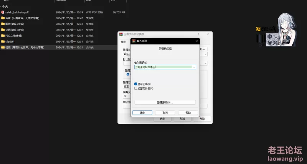
Task: Select the seieki_kakikata.pdf file icon
Action: click(3, 12)
